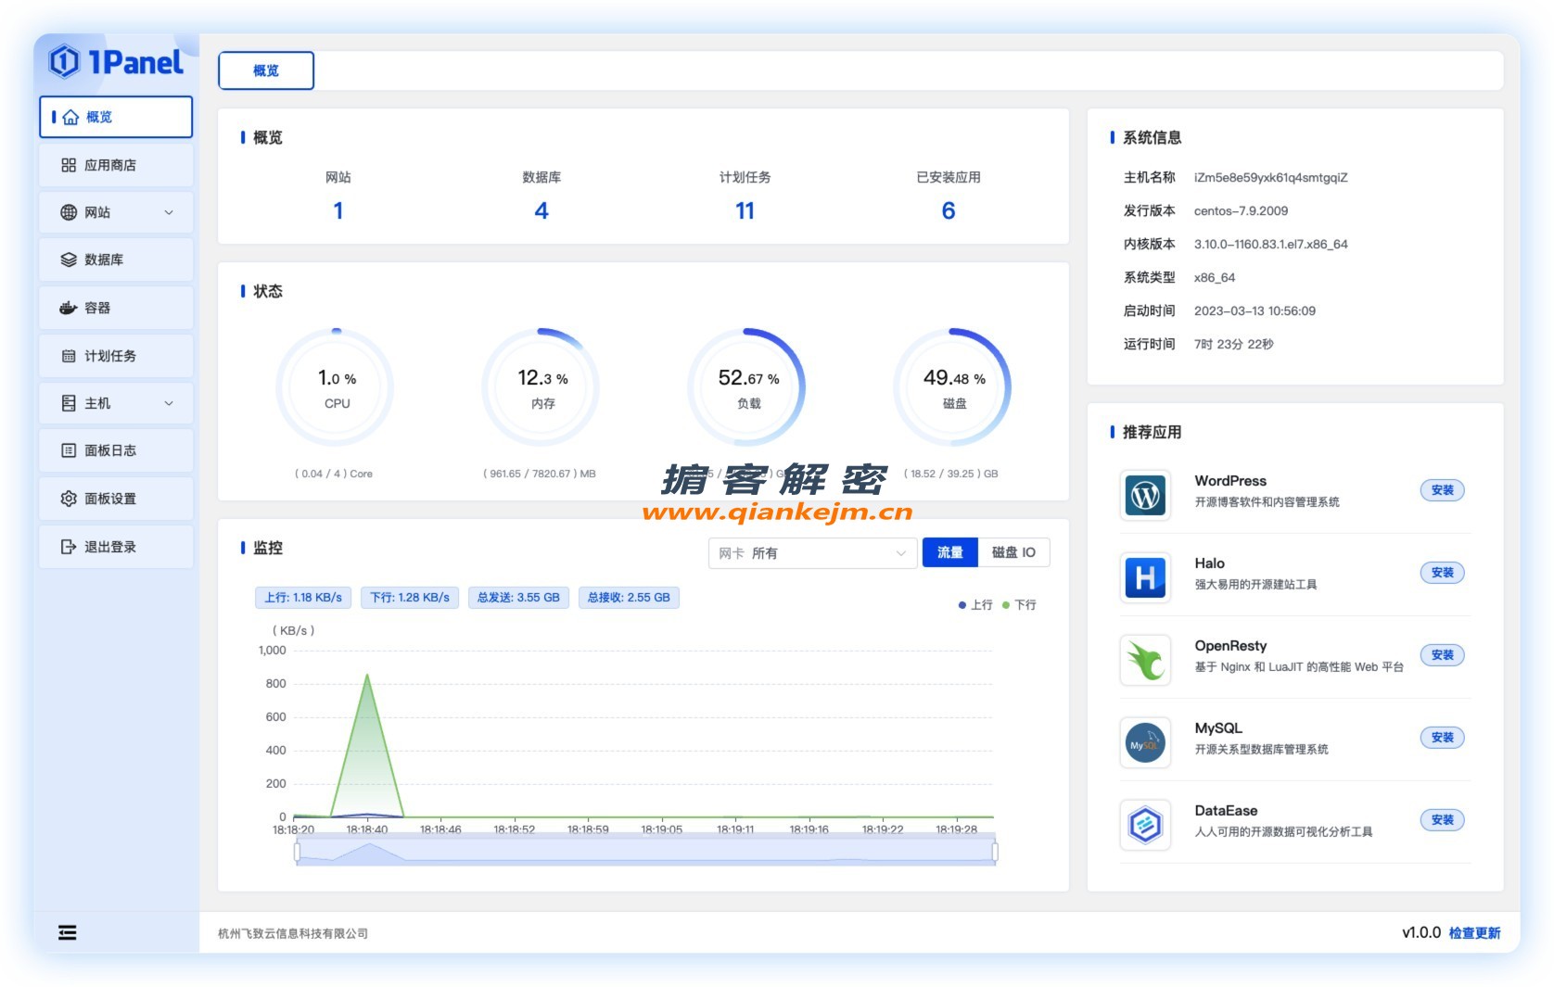The image size is (1554, 987).
Task: Click the 容器 docker whale icon
Action: pyautogui.click(x=69, y=308)
